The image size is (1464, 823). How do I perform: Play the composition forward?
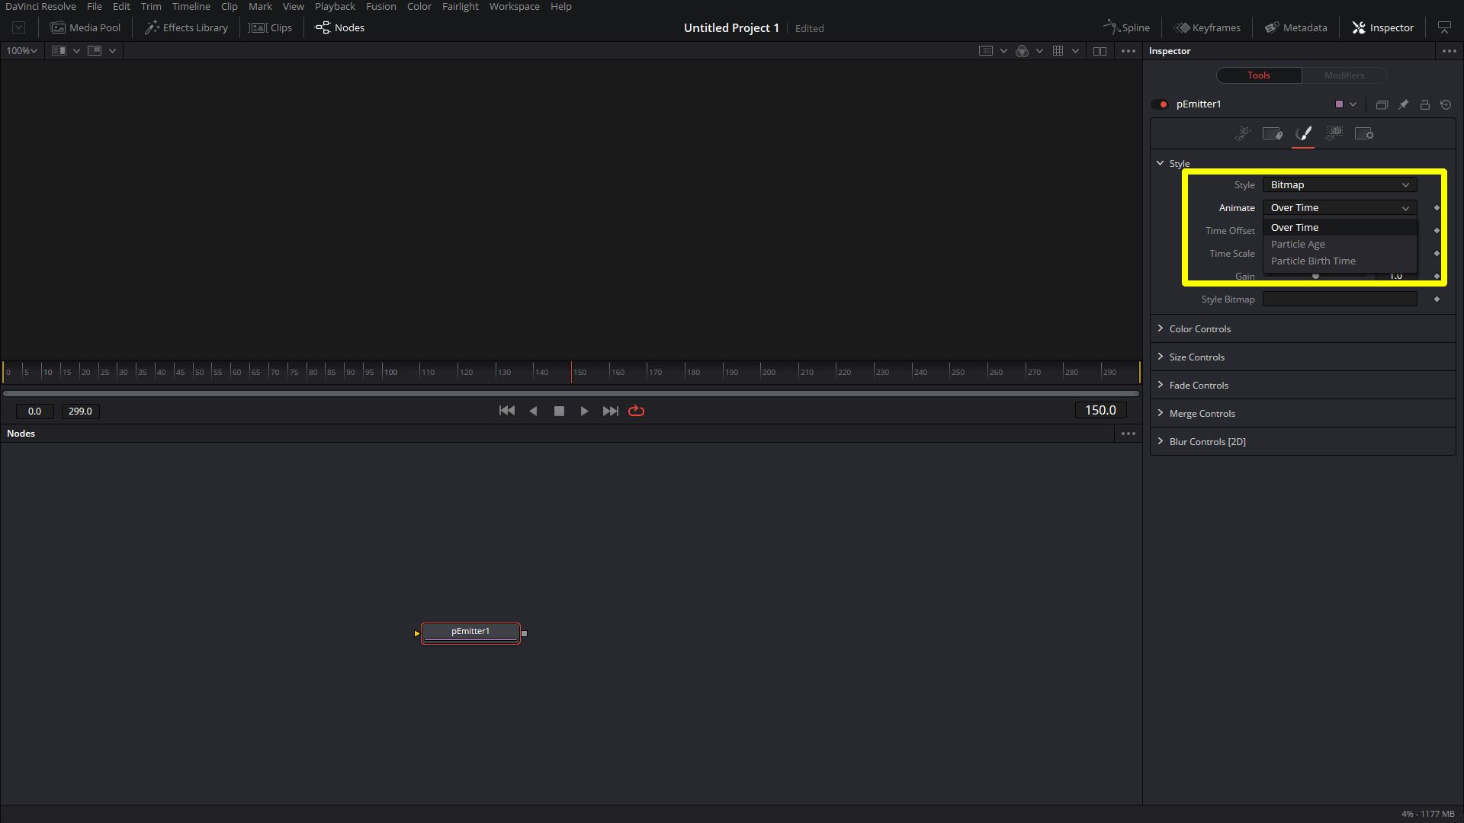(x=584, y=411)
